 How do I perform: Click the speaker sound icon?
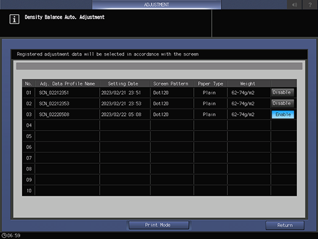click(295, 4)
